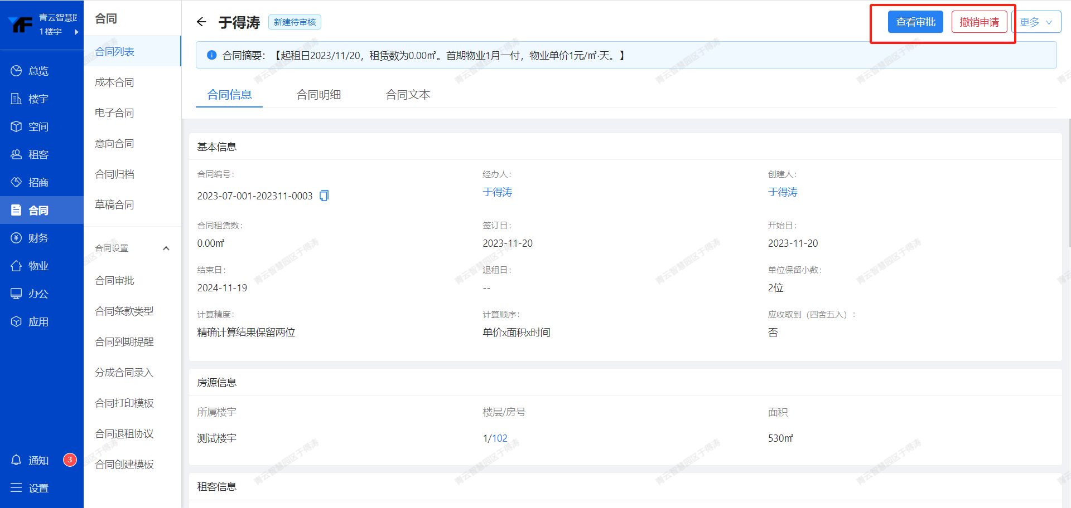Open the 租客 tenant sidebar icon
Screen dimensions: 1071x508
pos(16,154)
